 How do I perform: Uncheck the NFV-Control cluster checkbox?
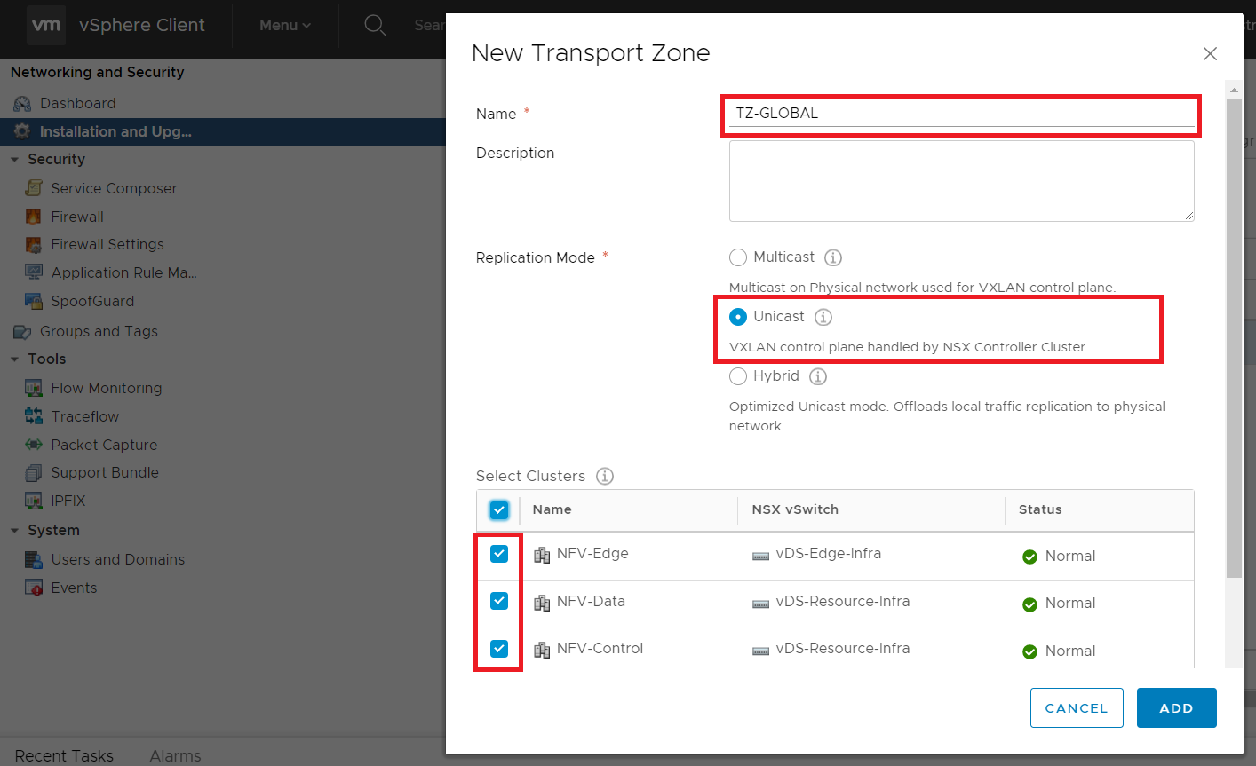tap(499, 649)
